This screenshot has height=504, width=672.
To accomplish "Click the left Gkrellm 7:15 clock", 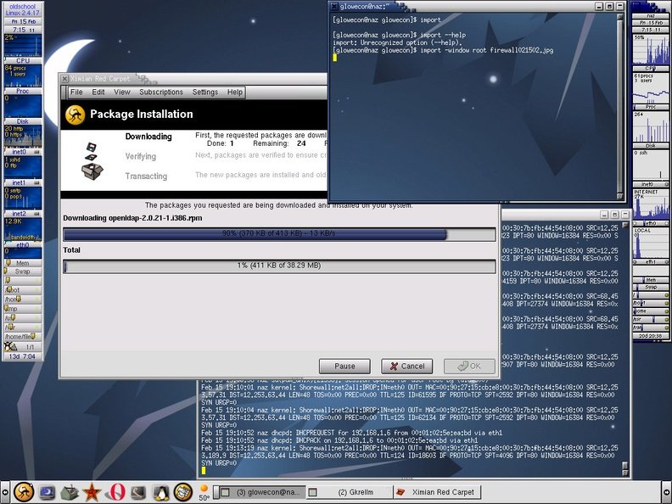I will [23, 30].
